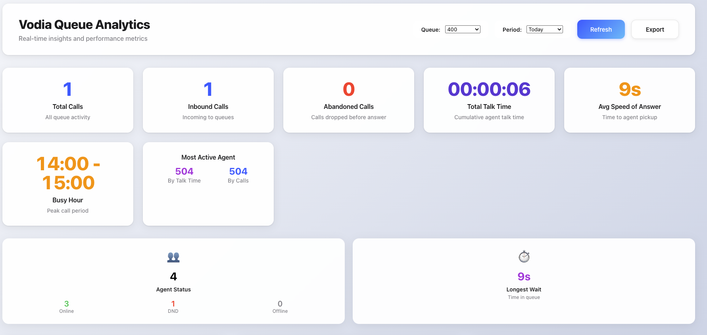
Task: Click the agent total count 4
Action: point(173,276)
